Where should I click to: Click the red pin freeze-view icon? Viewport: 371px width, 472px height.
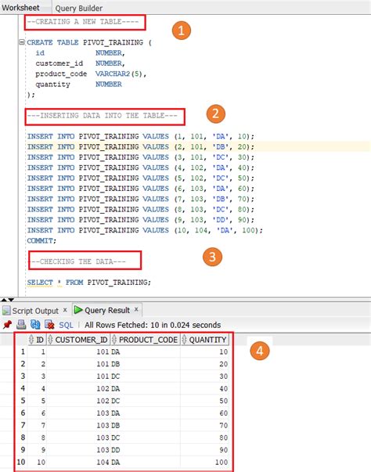coord(7,325)
